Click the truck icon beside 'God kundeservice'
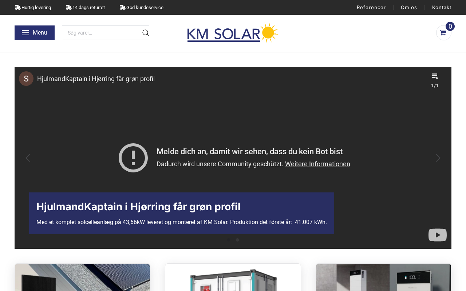The image size is (466, 291). (122, 7)
